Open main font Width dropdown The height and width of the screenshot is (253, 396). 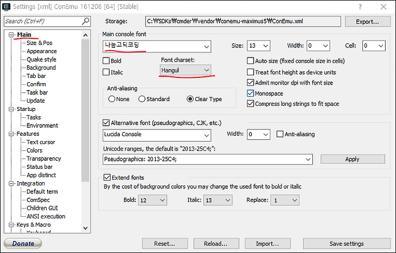click(x=325, y=46)
